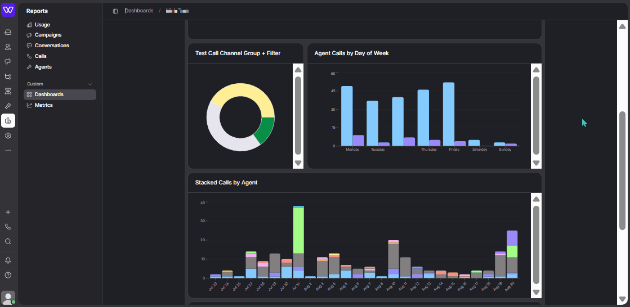Open the phone dialer icon in left rail

(8, 227)
